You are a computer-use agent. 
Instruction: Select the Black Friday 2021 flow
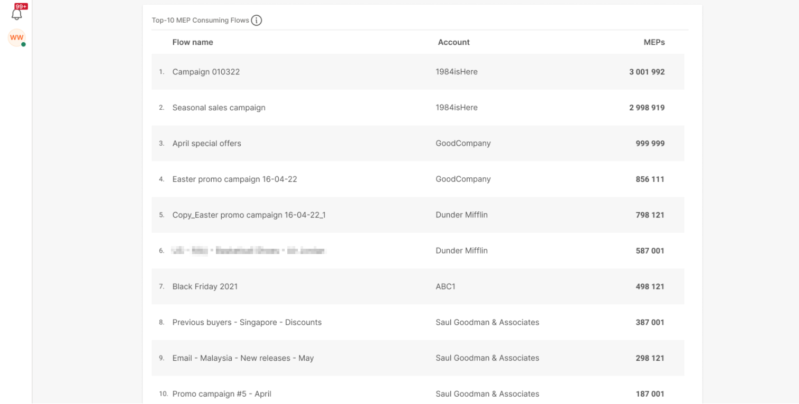205,287
